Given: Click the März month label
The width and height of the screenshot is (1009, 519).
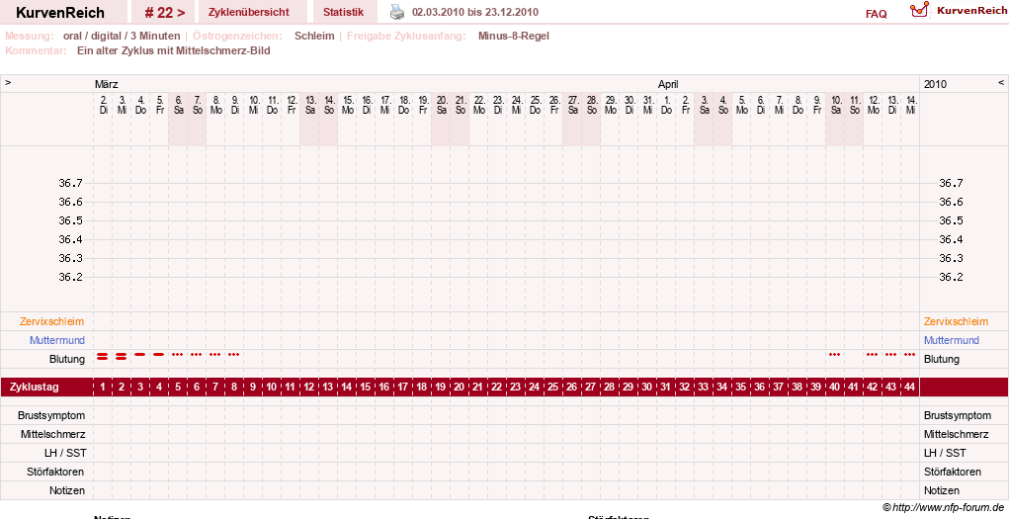Looking at the screenshot, I should (106, 84).
